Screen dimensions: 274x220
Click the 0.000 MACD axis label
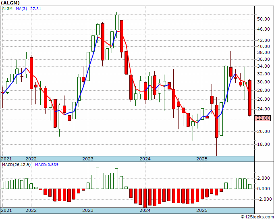[x=263, y=189]
